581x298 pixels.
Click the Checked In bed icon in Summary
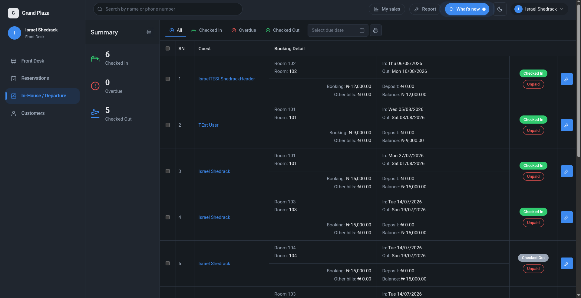click(95, 59)
